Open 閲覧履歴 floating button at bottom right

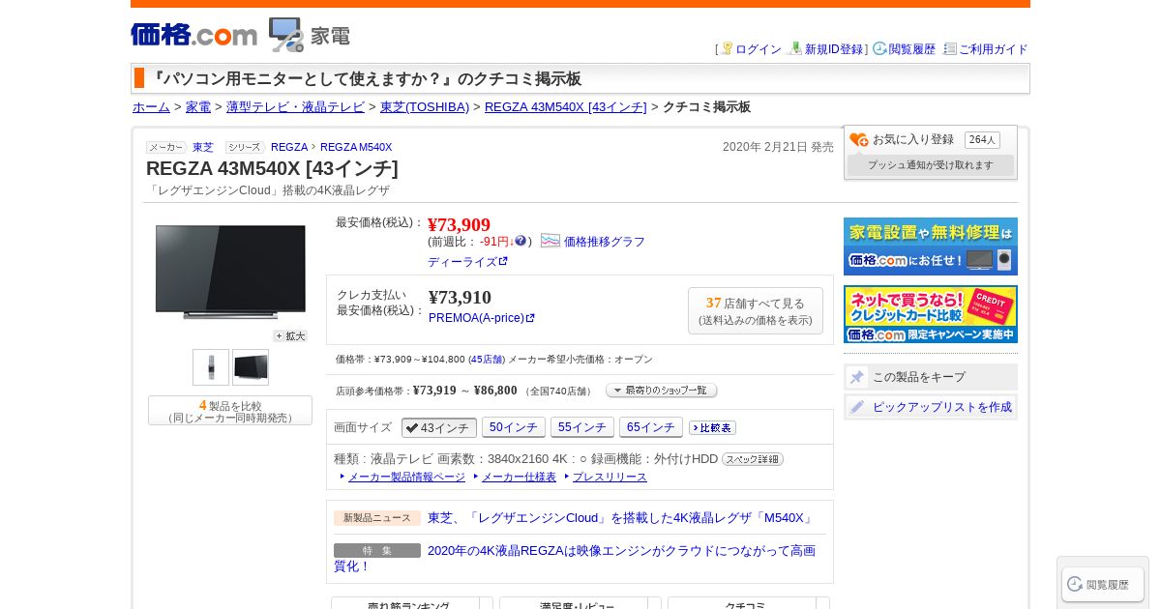pyautogui.click(x=1102, y=584)
